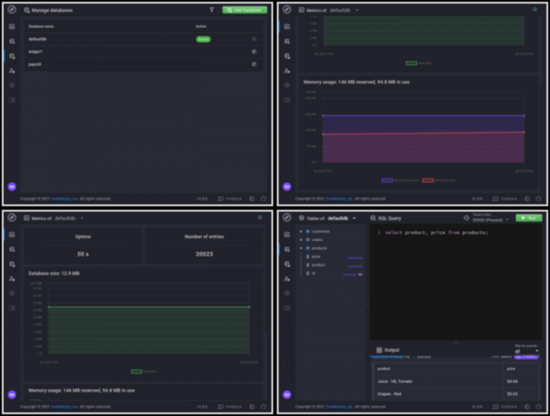
Task: Activate the ledger1 database using its row toggle
Action: point(254,52)
